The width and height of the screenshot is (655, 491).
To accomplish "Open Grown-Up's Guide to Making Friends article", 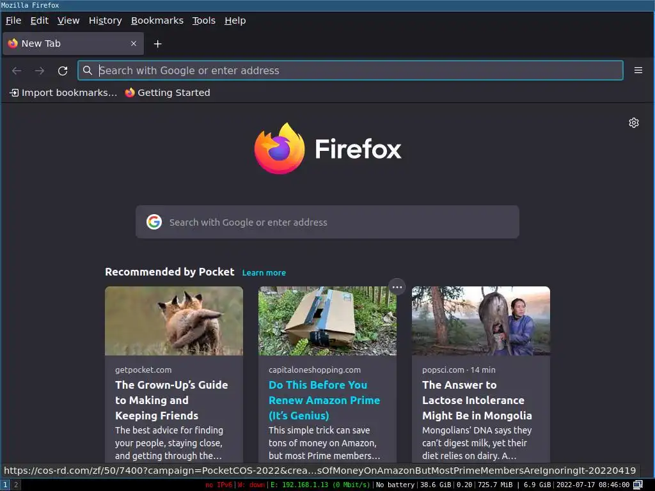I will (171, 400).
